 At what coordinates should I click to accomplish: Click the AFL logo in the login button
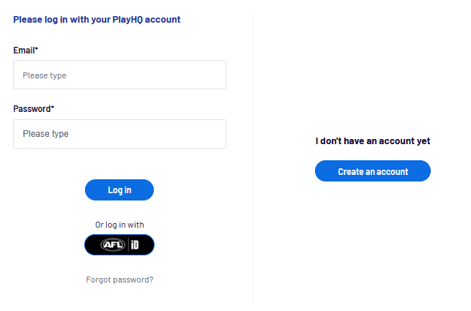(113, 245)
